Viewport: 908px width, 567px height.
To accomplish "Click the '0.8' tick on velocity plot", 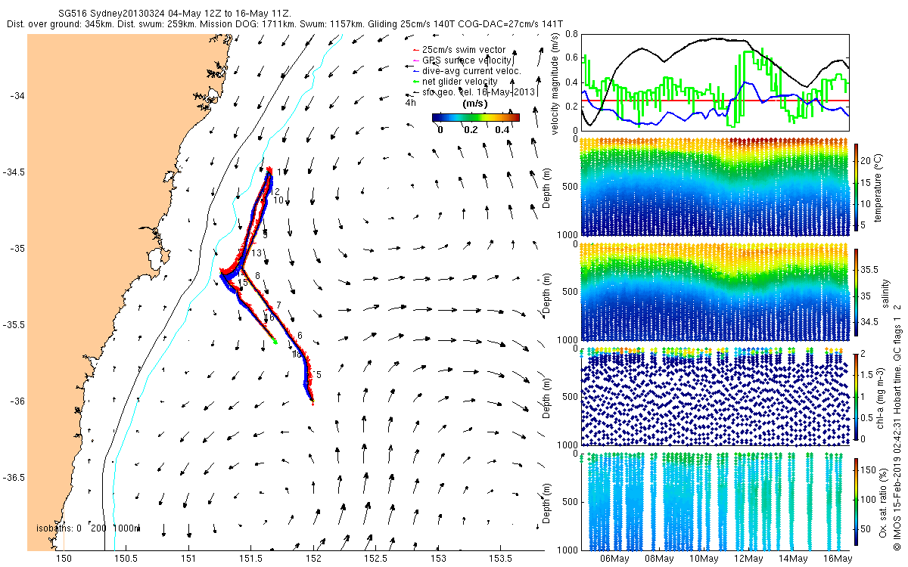I will pyautogui.click(x=571, y=34).
